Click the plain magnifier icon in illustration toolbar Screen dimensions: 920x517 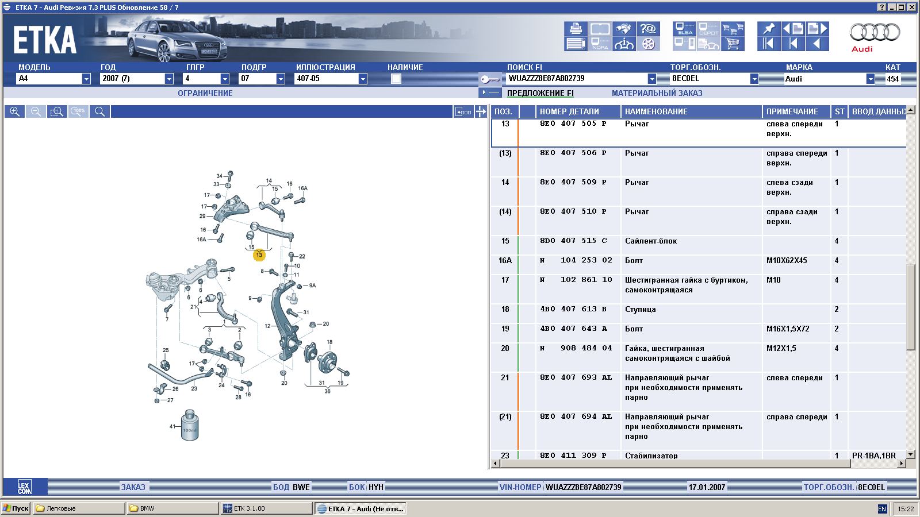pyautogui.click(x=99, y=111)
